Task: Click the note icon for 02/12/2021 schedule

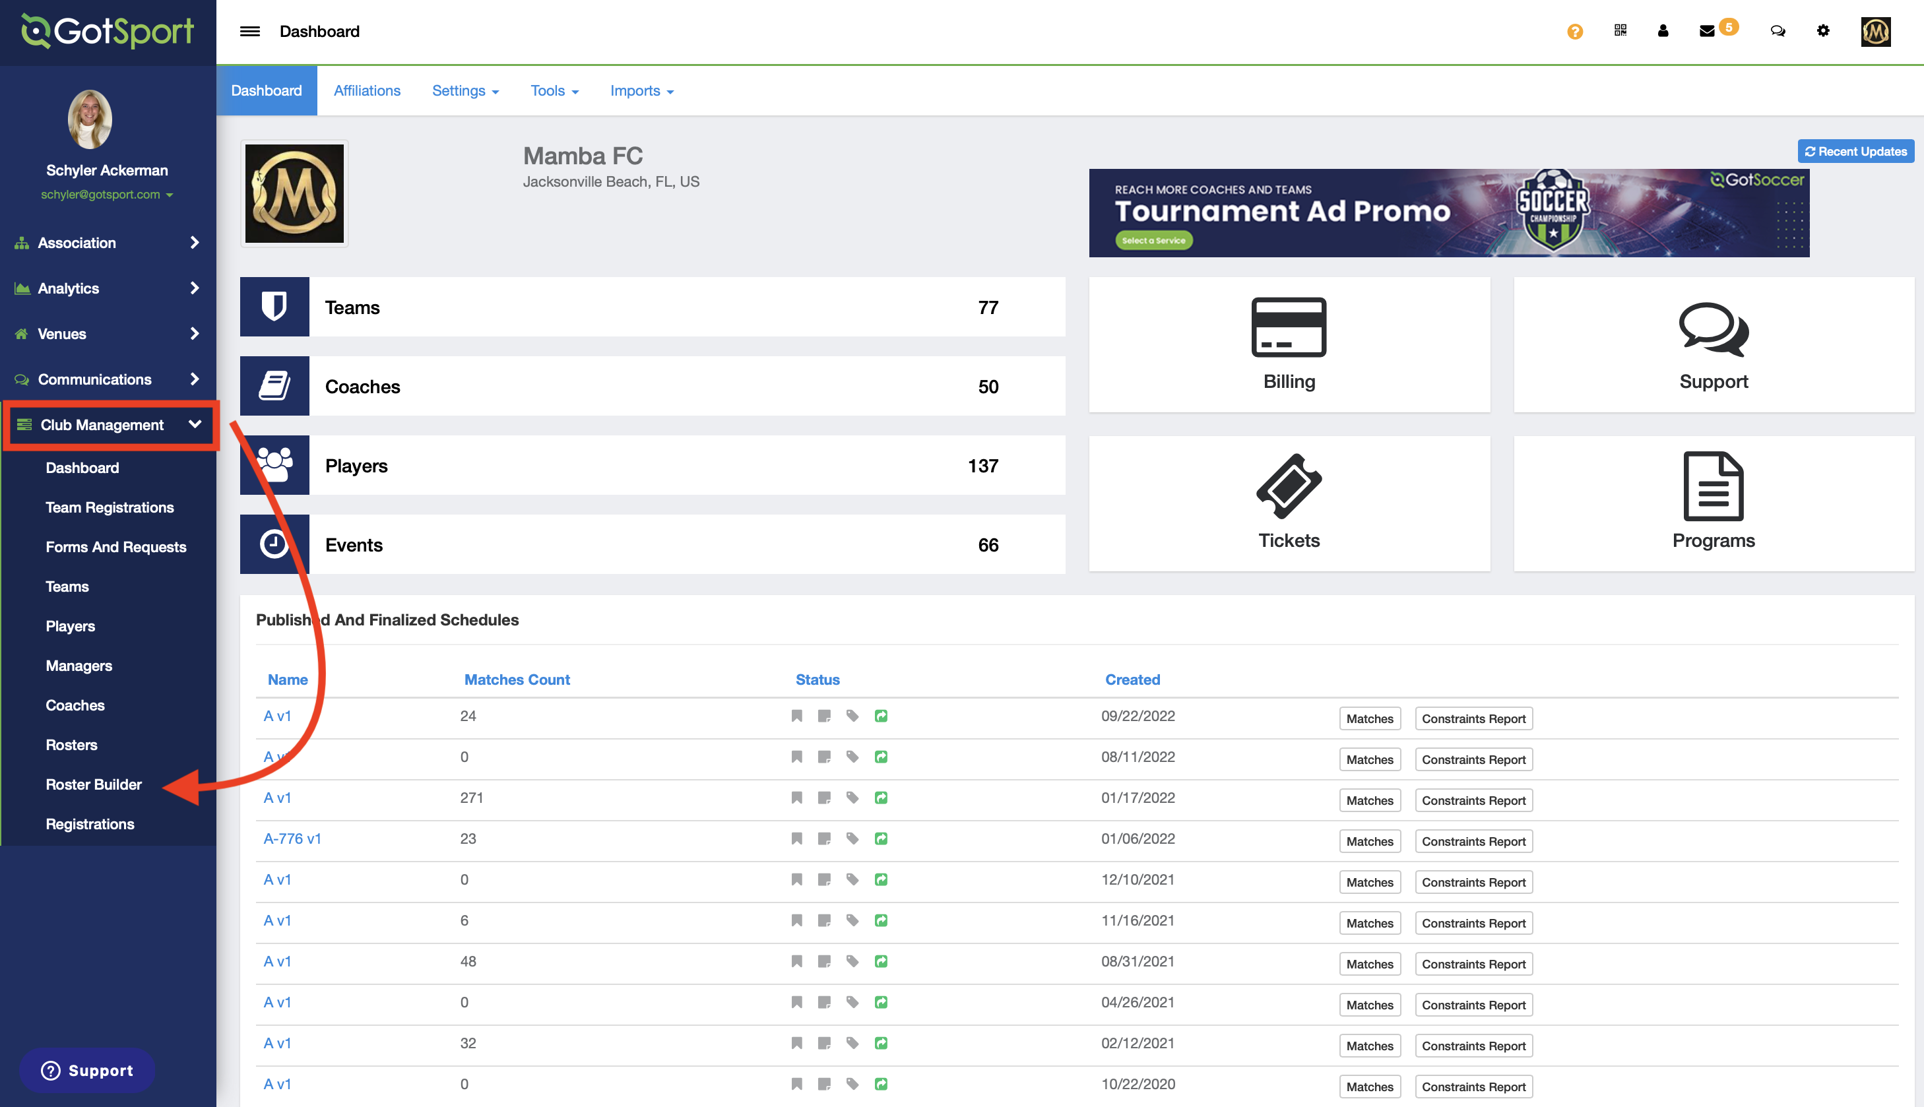Action: [x=824, y=1043]
